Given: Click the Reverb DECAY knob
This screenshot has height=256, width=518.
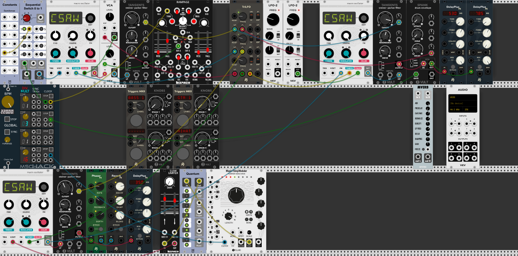Looking at the screenshot, I should (120, 186).
